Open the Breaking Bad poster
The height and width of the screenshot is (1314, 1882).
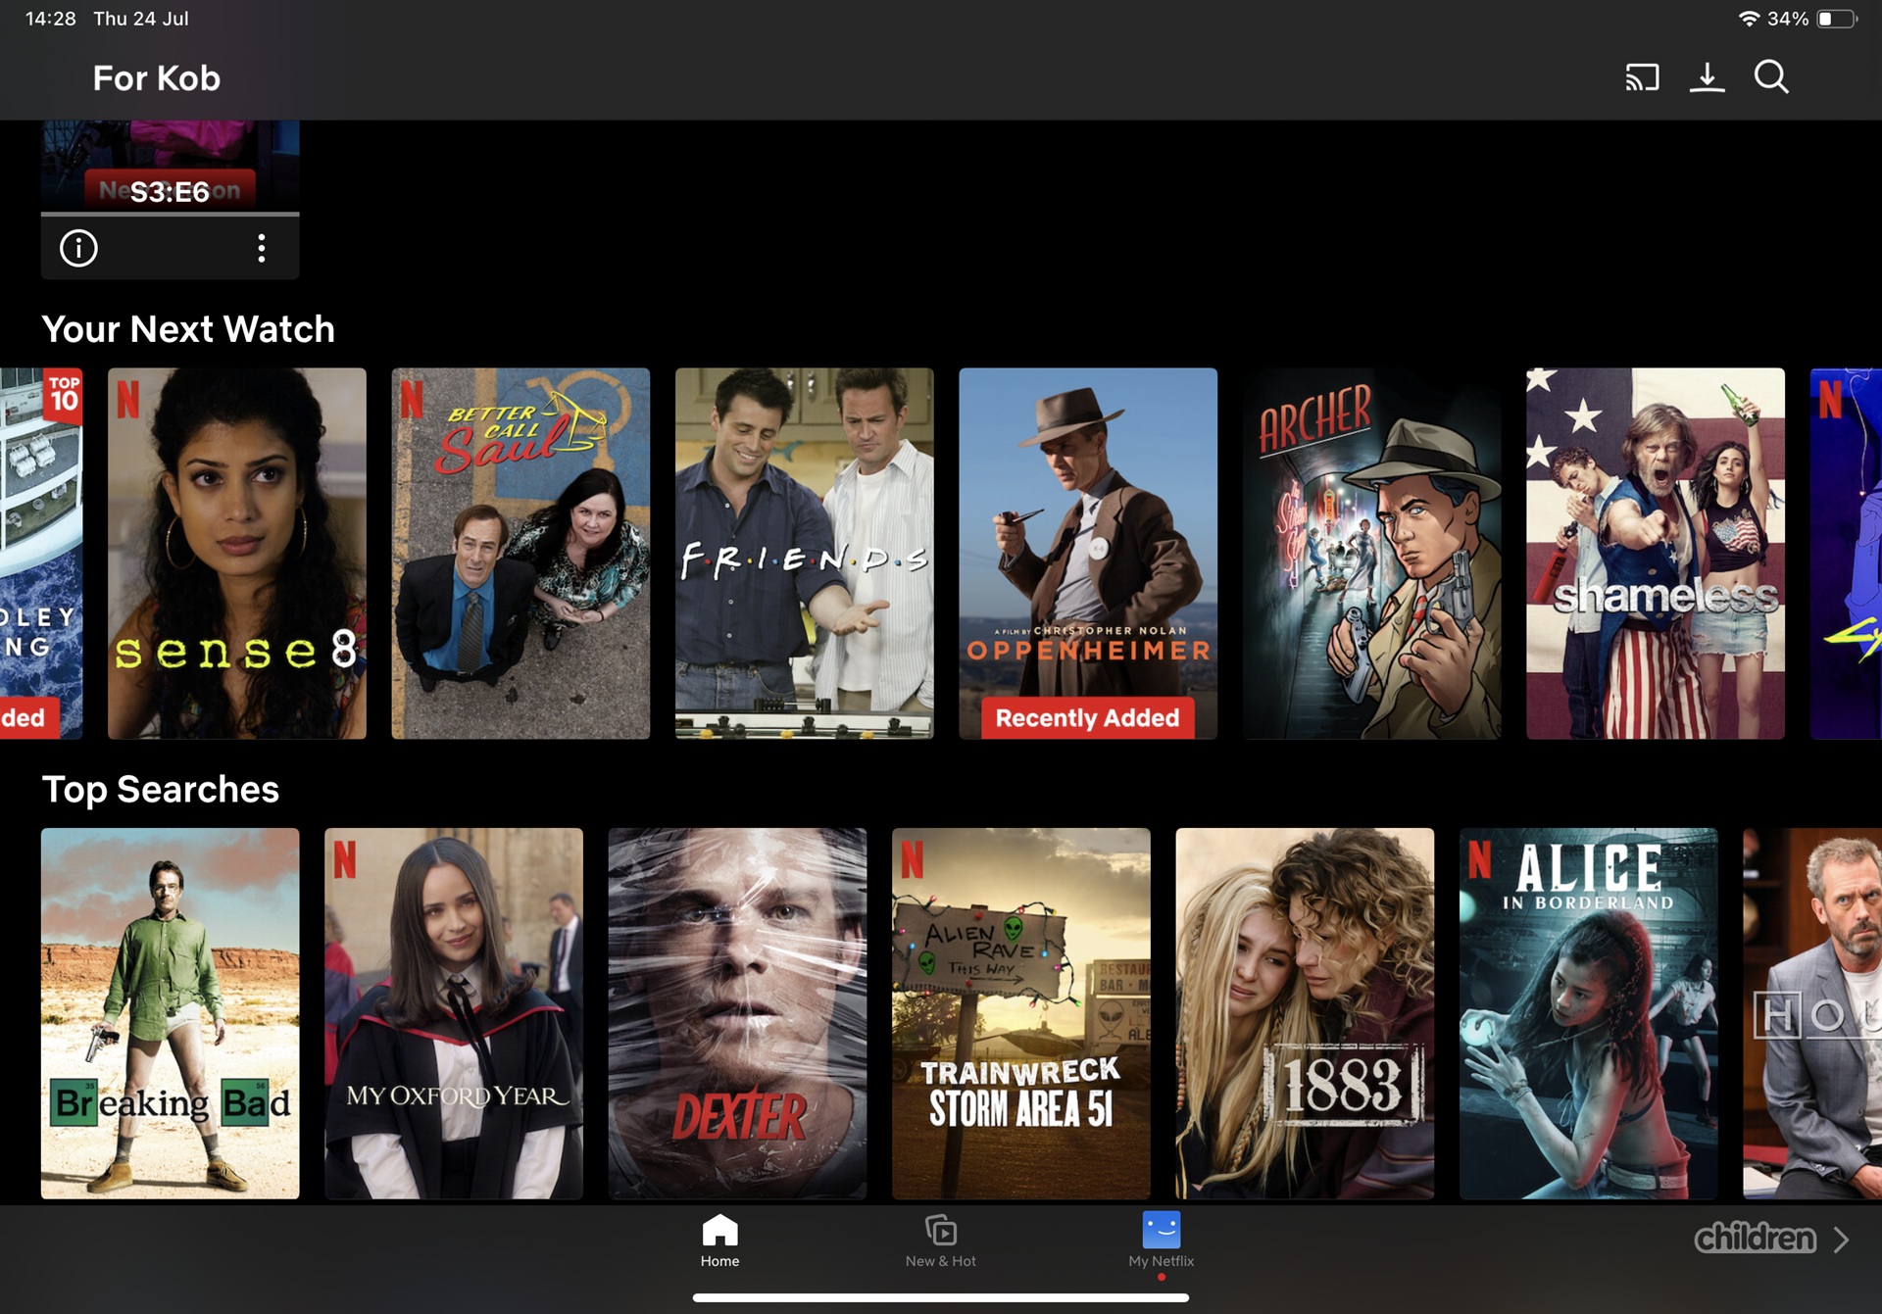170,1013
